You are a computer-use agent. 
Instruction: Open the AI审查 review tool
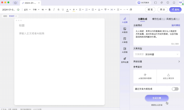125,40
